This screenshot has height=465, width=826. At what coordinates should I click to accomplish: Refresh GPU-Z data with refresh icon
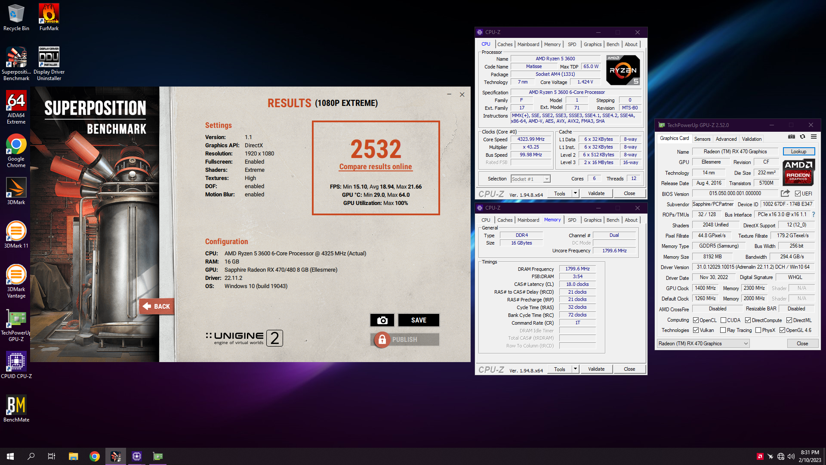tap(802, 137)
